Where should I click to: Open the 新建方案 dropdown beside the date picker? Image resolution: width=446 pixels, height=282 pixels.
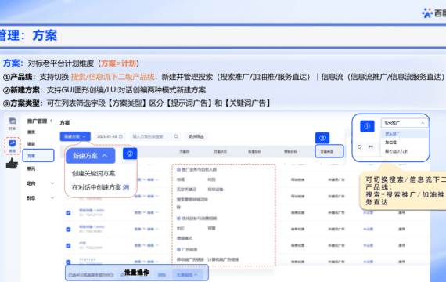(75, 136)
